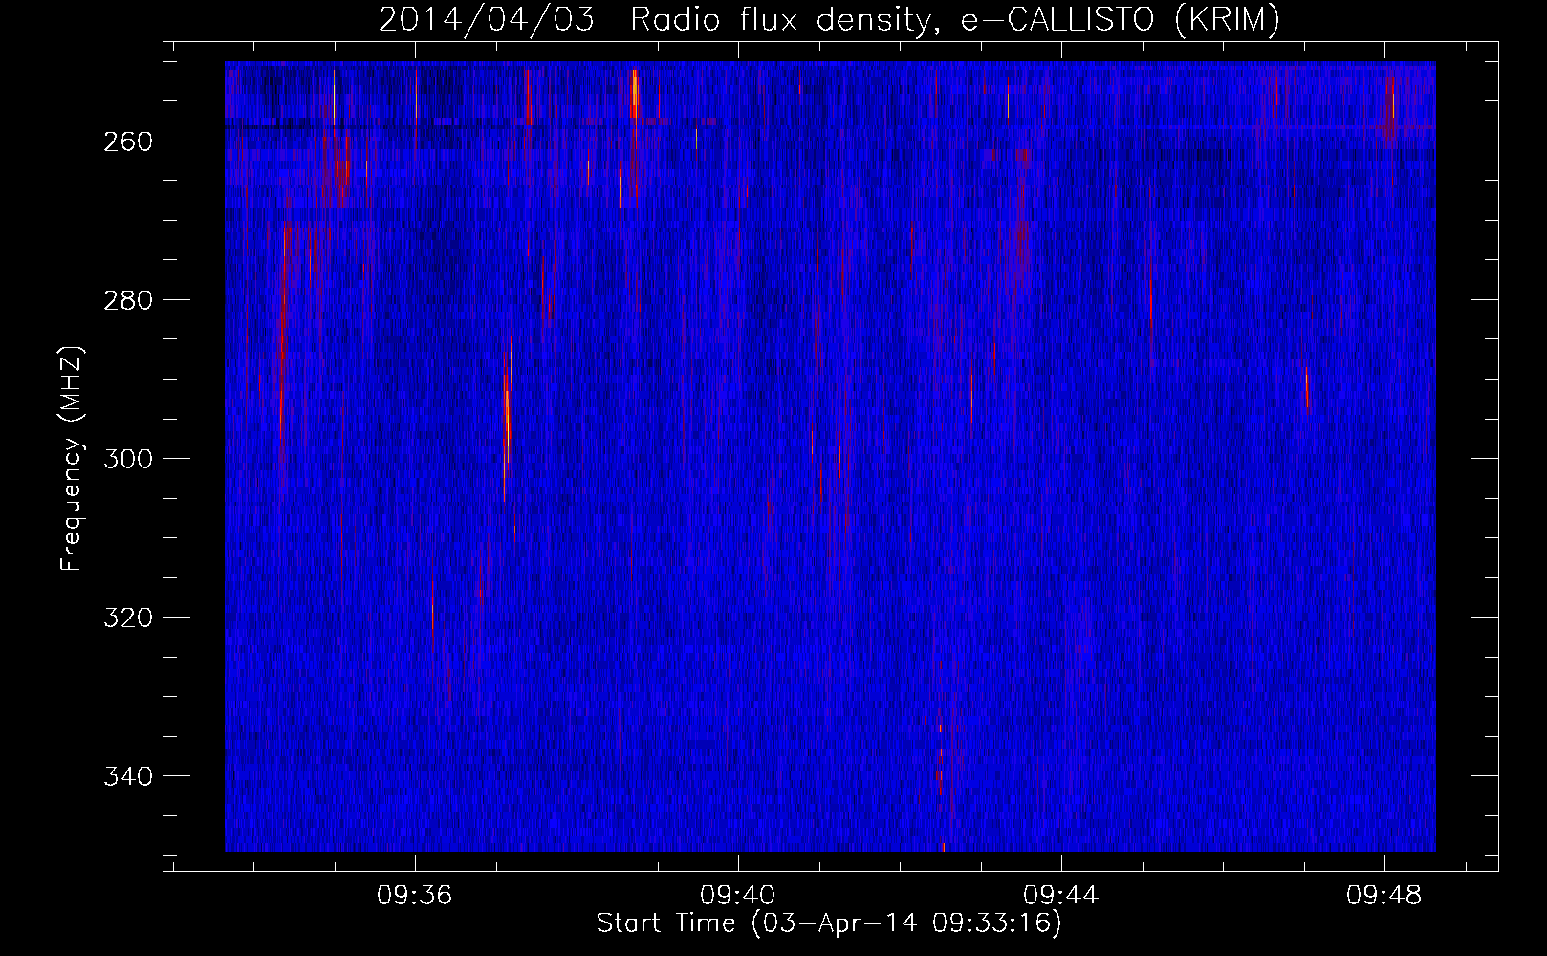The image size is (1547, 956).
Task: Click the 09:44 time tick label
Action: pyautogui.click(x=1061, y=896)
